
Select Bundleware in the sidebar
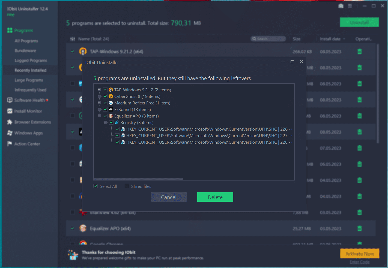25,51
